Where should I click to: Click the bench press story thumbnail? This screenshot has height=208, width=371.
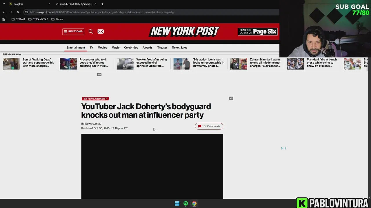point(295,64)
